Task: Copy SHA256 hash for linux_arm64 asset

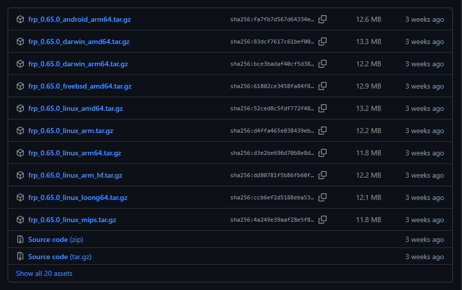Action: pyautogui.click(x=323, y=153)
